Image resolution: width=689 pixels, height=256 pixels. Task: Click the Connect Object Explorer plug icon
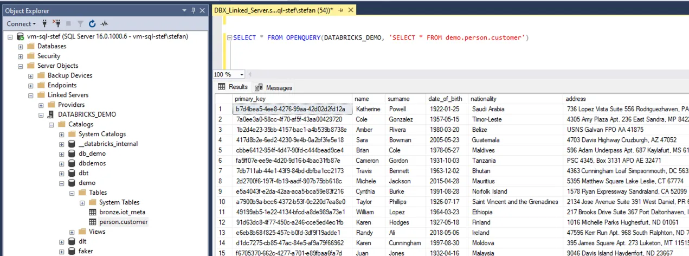pos(45,24)
